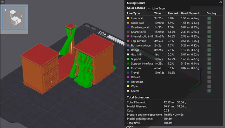
Task: Click the Cost value 0.73
Action: pyautogui.click(x=166, y=110)
